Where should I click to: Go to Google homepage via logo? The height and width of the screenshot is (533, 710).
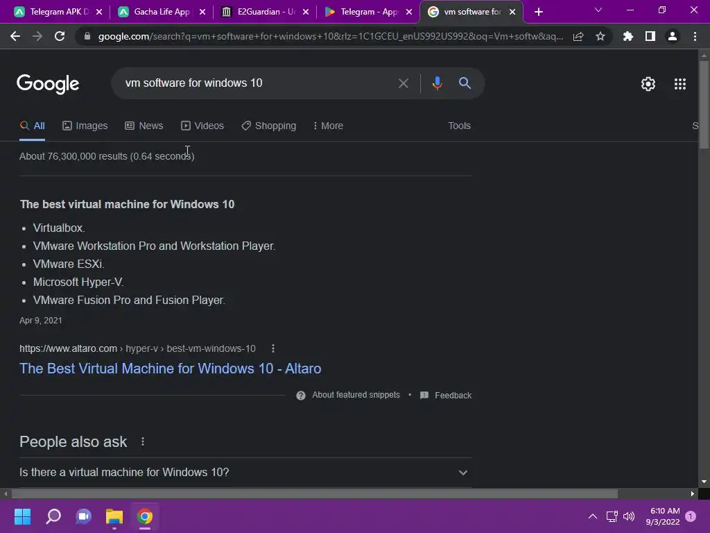point(48,84)
